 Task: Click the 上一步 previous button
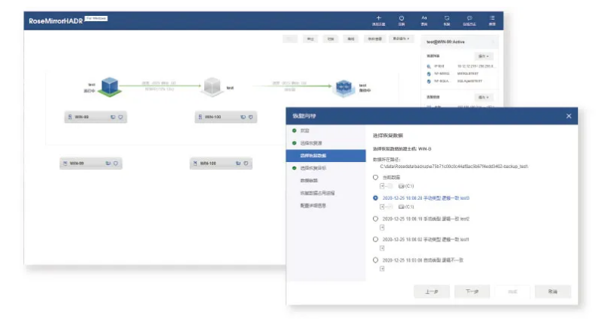pyautogui.click(x=431, y=291)
